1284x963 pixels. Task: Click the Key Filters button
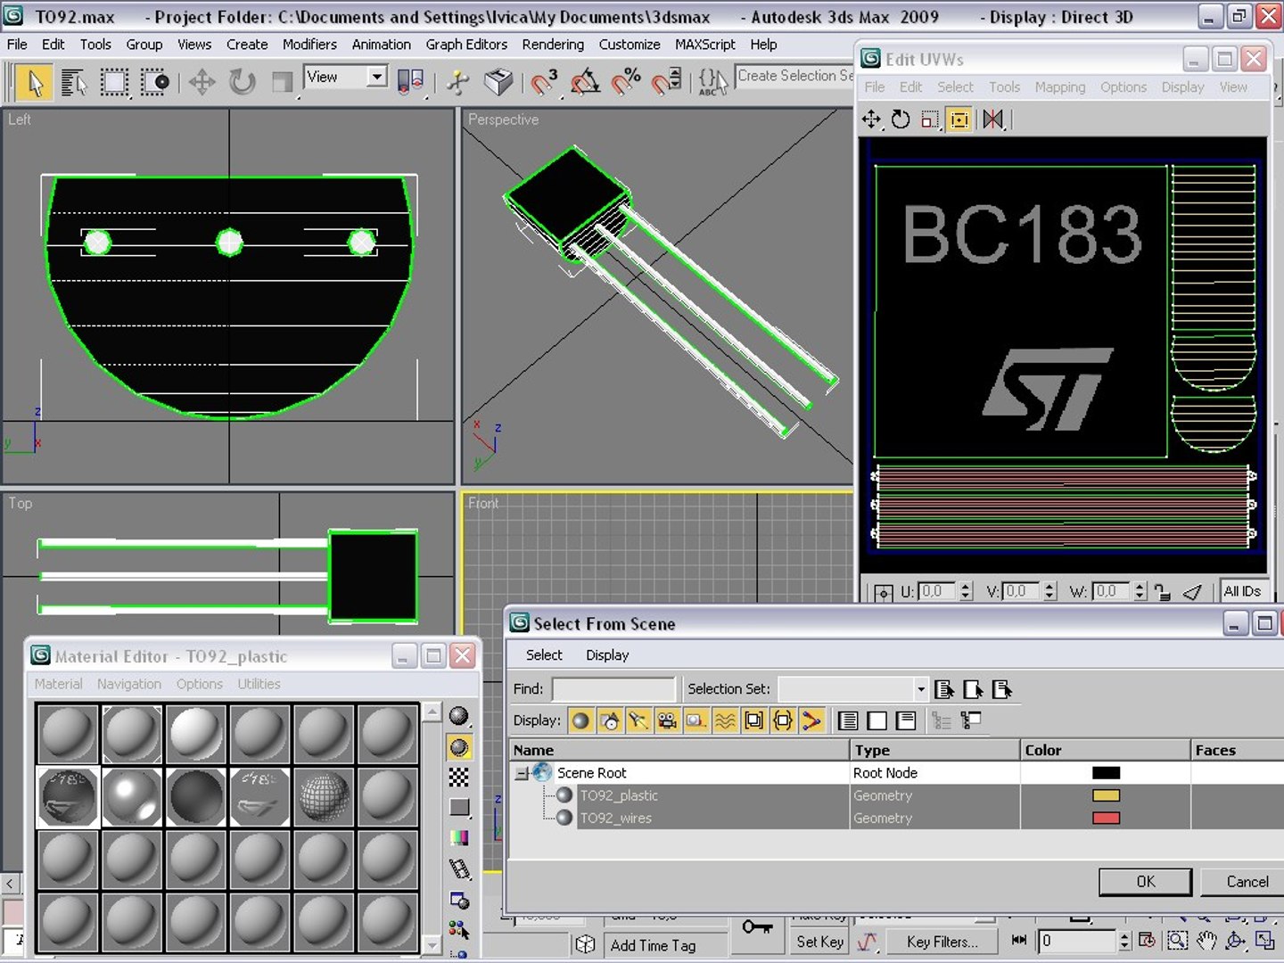pos(942,942)
